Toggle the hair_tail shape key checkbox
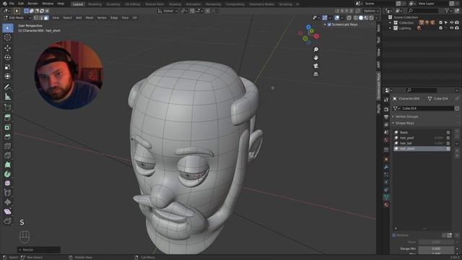The width and height of the screenshot is (462, 260). click(448, 143)
